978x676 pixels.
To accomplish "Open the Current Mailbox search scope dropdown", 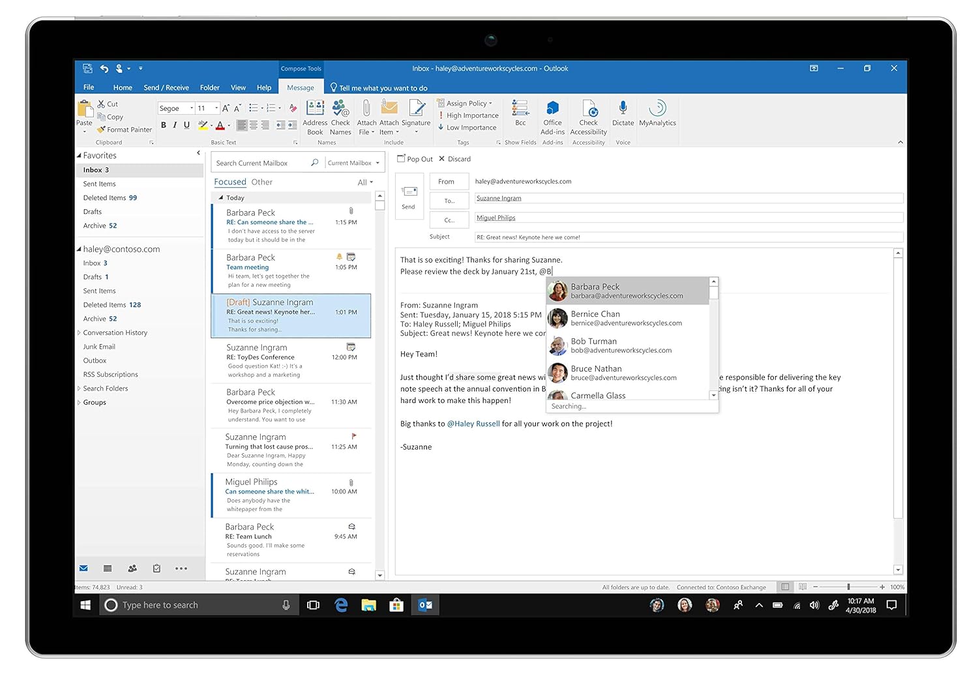I will [353, 163].
